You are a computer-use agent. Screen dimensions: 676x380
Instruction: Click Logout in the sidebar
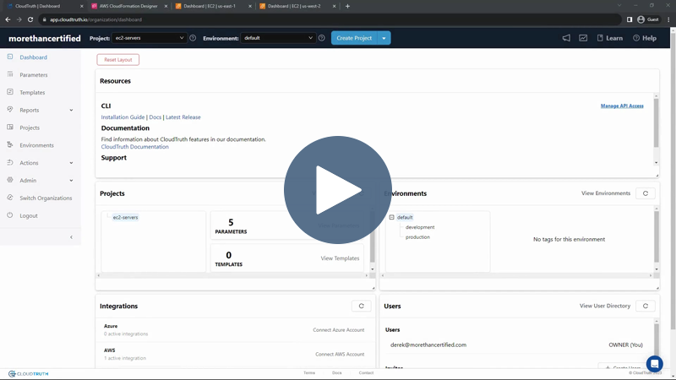[x=29, y=216]
